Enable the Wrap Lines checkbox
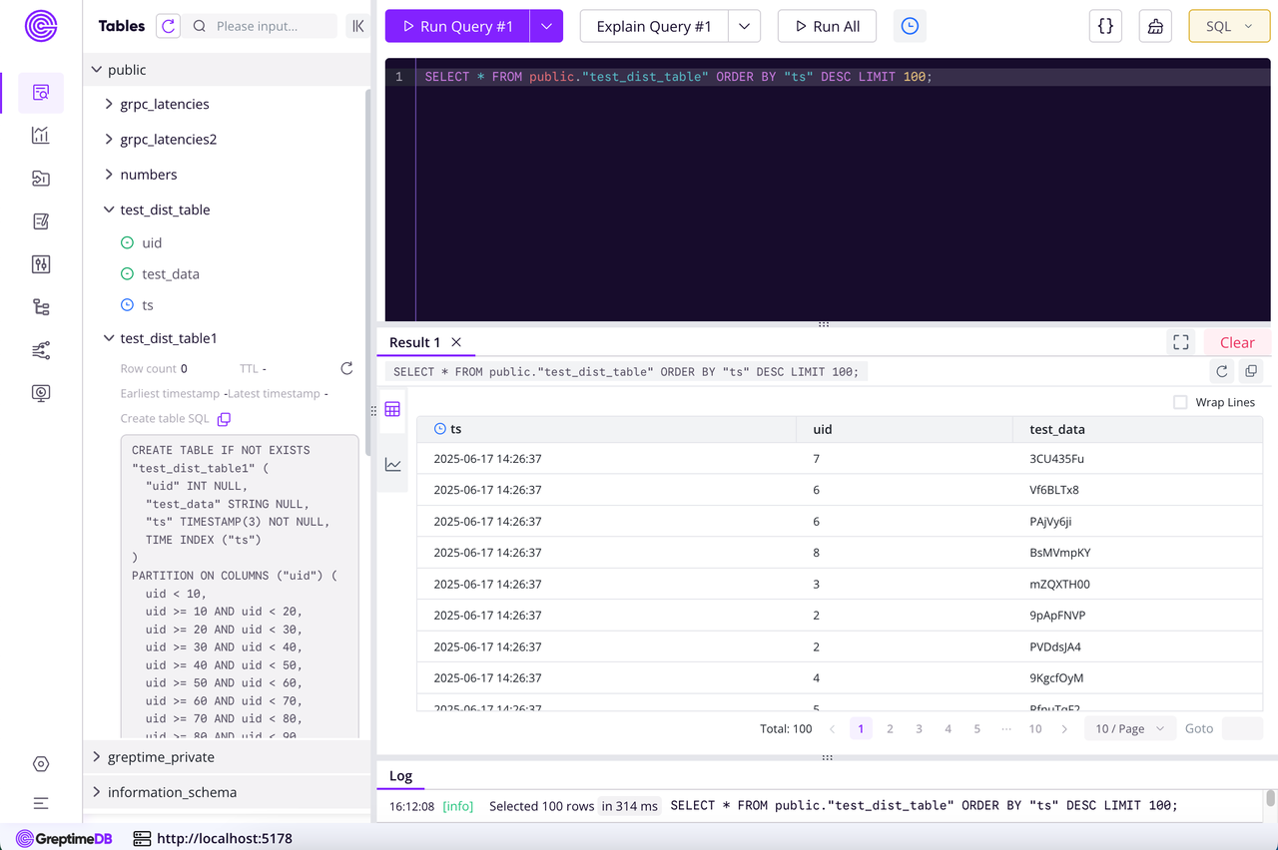 click(x=1180, y=402)
